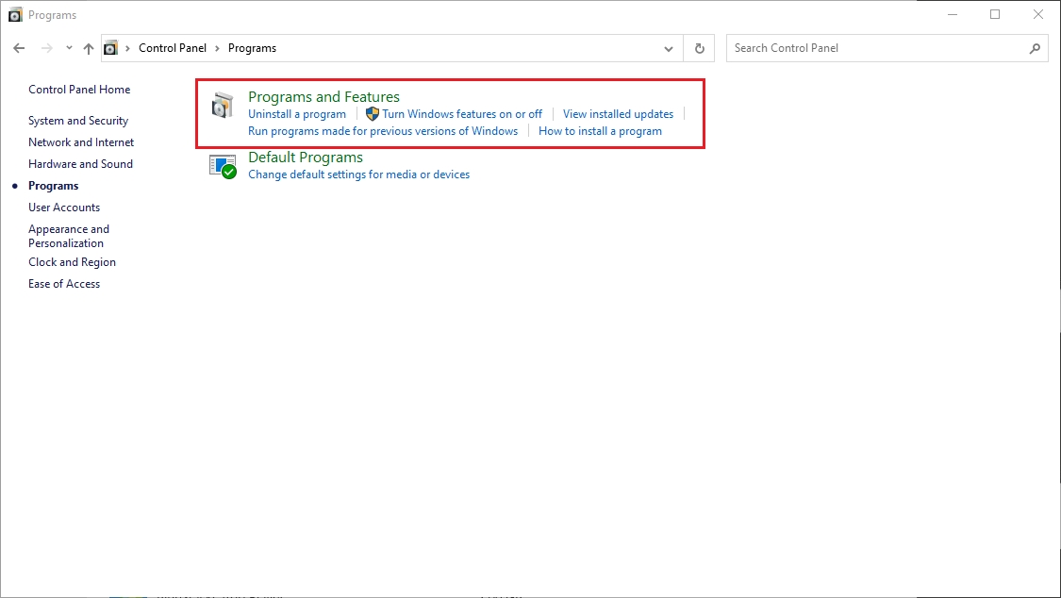
Task: Refresh the Control Panel view
Action: point(699,48)
